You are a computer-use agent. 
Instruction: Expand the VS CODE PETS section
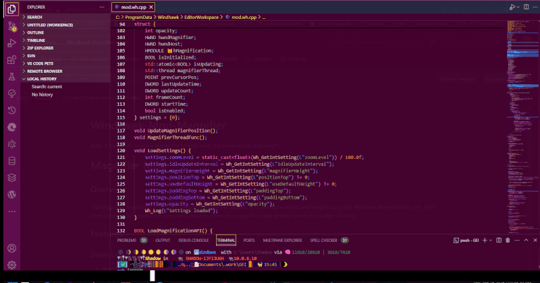coord(40,63)
